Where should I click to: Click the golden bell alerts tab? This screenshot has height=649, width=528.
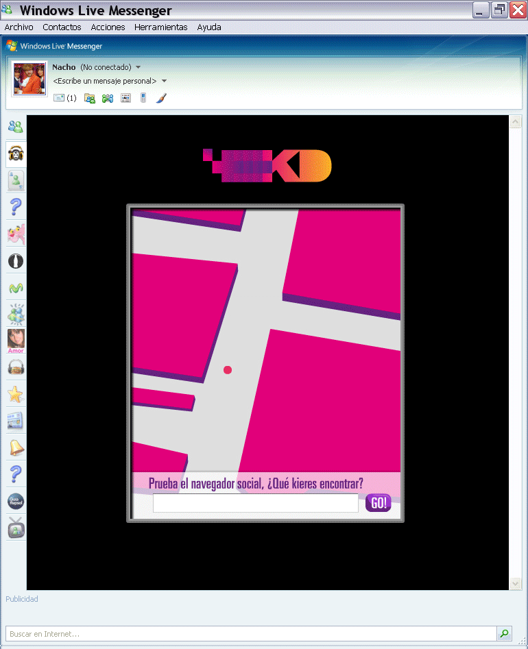pos(15,448)
